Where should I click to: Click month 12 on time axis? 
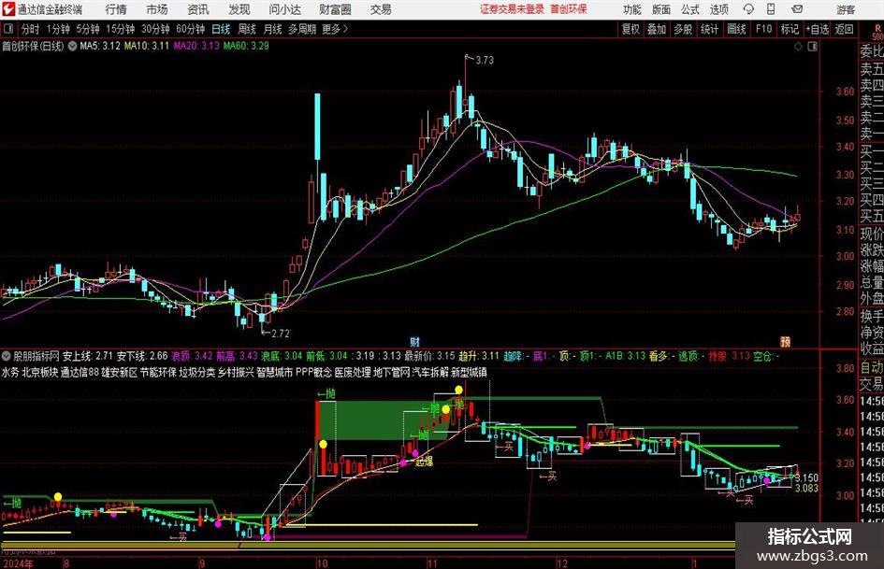(562, 563)
